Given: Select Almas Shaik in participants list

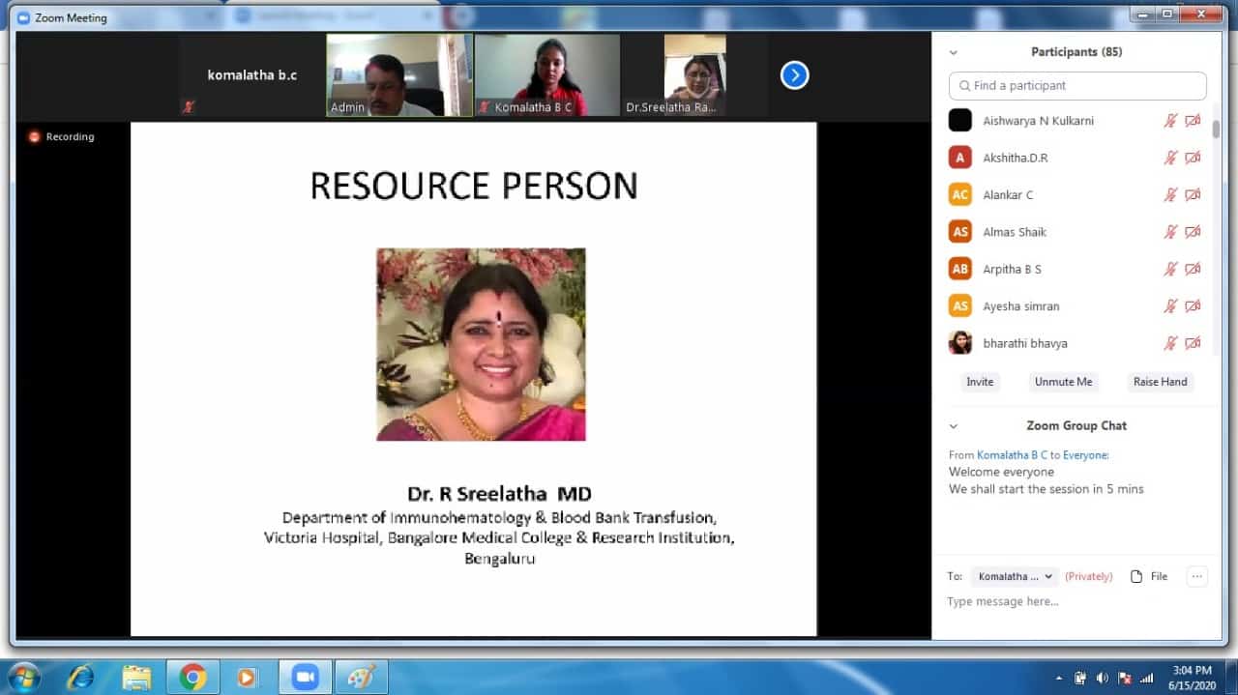Looking at the screenshot, I should tap(1015, 232).
